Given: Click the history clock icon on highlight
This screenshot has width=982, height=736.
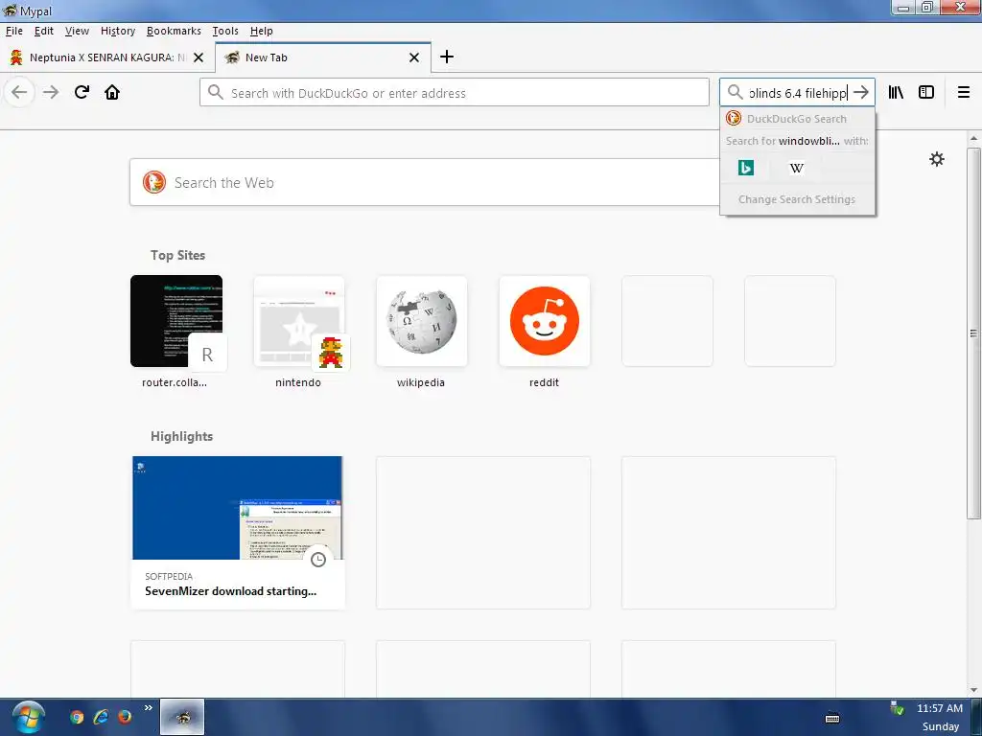Looking at the screenshot, I should [x=318, y=560].
